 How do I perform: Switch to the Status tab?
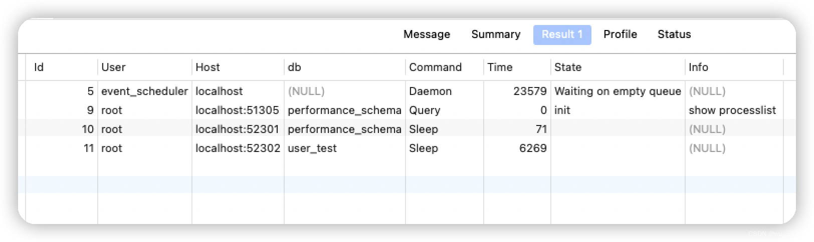[x=674, y=34]
